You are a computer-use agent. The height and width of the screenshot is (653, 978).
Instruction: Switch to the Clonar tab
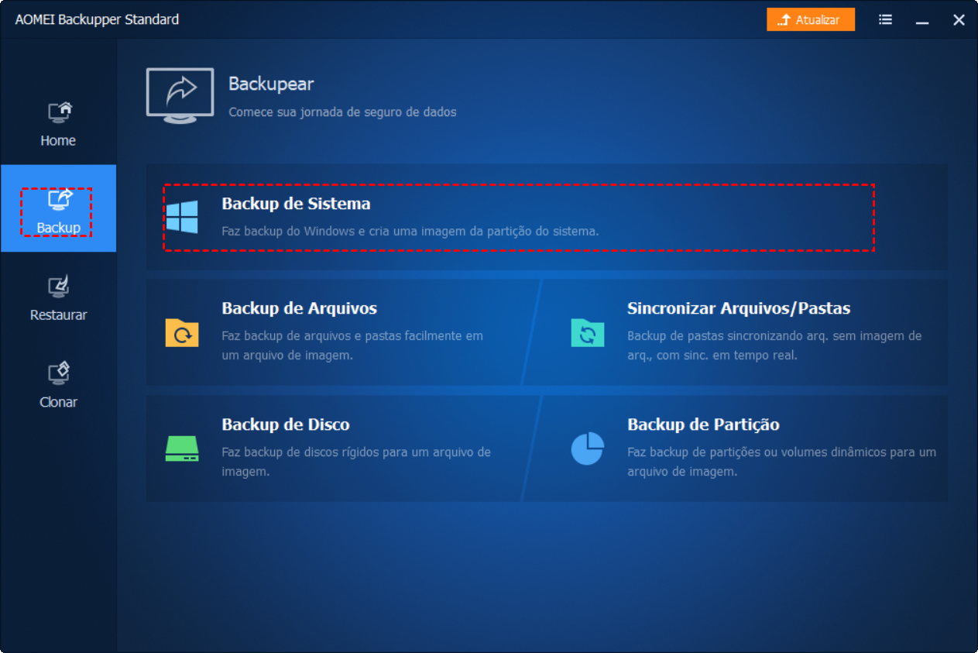(x=57, y=402)
